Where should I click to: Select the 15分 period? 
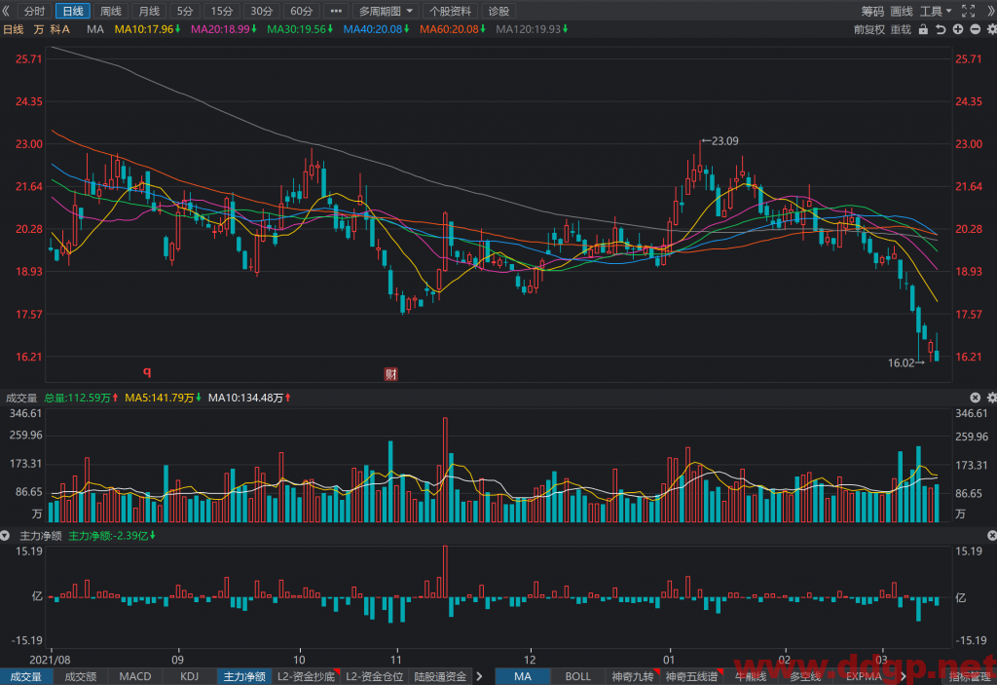(x=222, y=11)
